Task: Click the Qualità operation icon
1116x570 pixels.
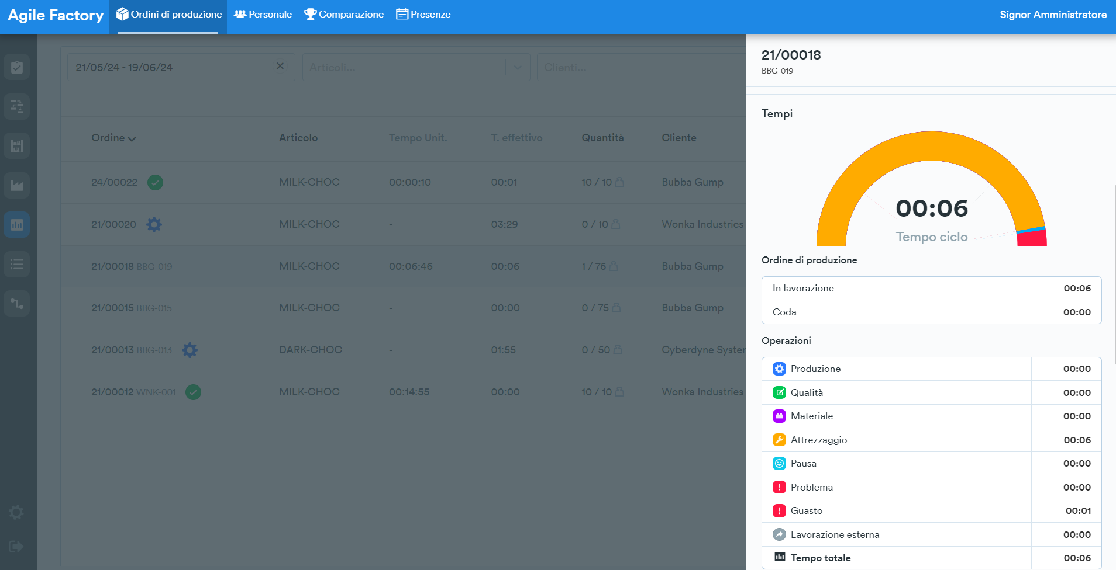Action: pos(779,392)
